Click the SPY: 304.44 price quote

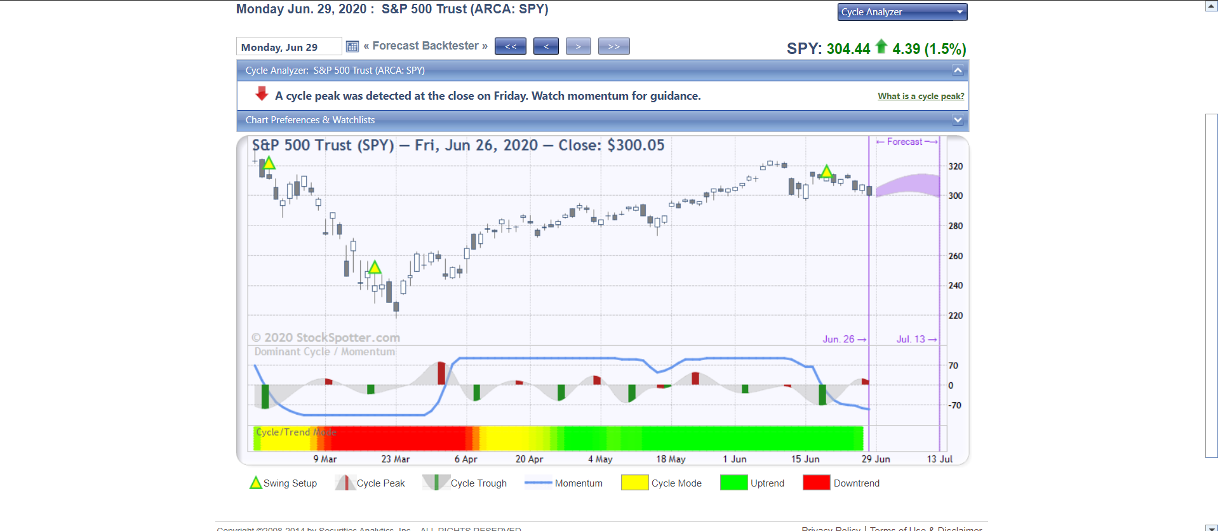pyautogui.click(x=828, y=49)
